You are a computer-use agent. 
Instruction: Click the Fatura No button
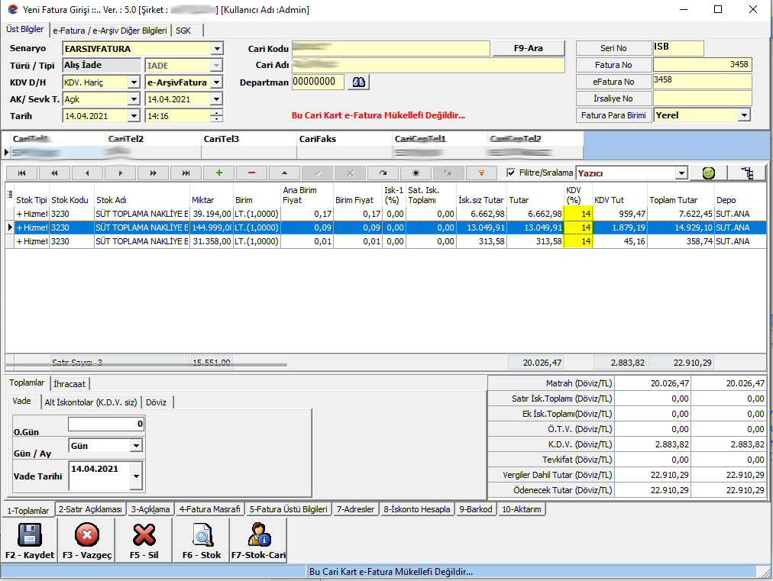pyautogui.click(x=613, y=65)
